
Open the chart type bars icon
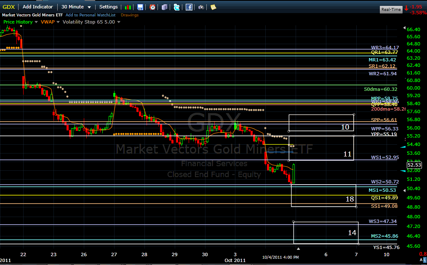tap(128, 7)
